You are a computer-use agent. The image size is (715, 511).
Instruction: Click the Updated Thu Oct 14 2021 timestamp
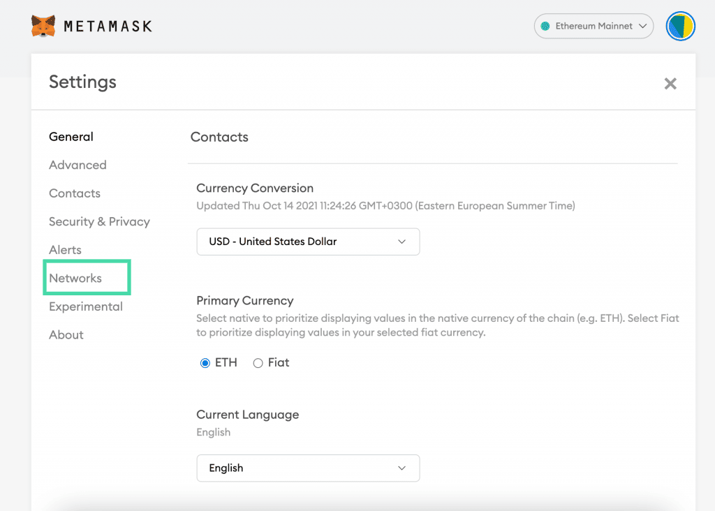click(385, 206)
